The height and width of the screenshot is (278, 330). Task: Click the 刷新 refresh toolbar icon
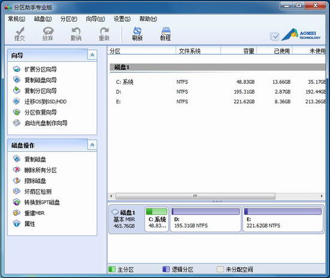coord(137,34)
